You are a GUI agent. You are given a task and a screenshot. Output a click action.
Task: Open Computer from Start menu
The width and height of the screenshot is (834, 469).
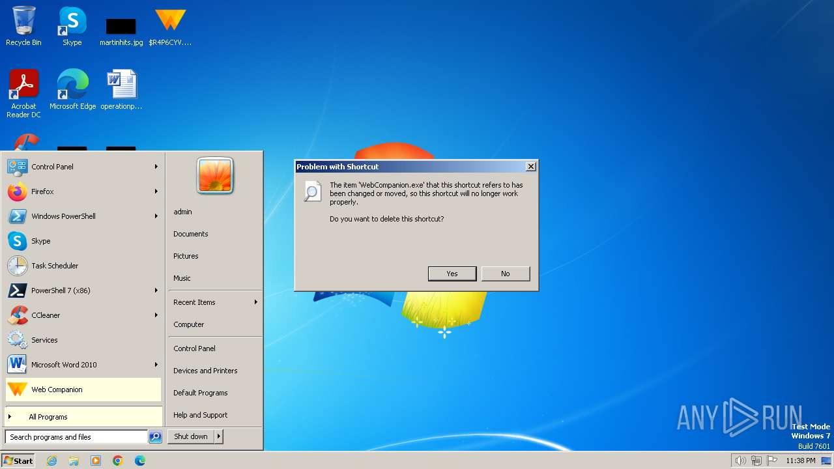pos(215,324)
